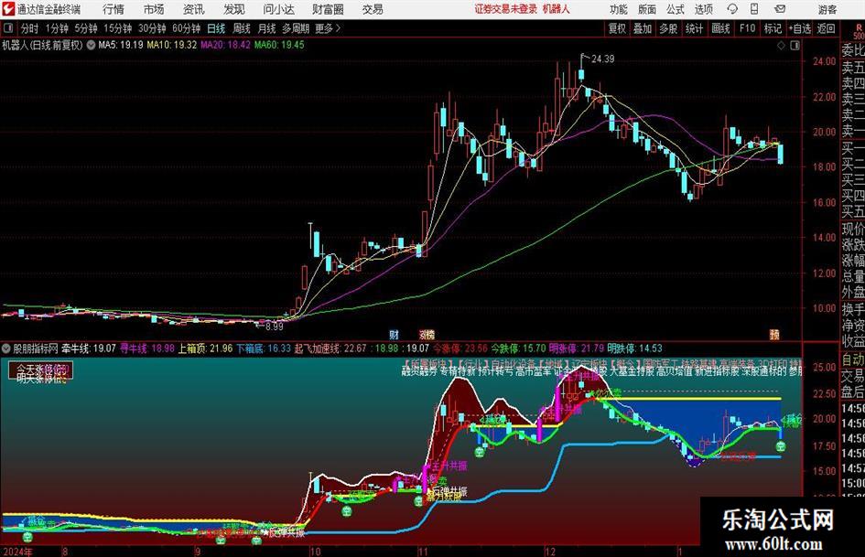Open the 财富圈 menu

coord(328,9)
